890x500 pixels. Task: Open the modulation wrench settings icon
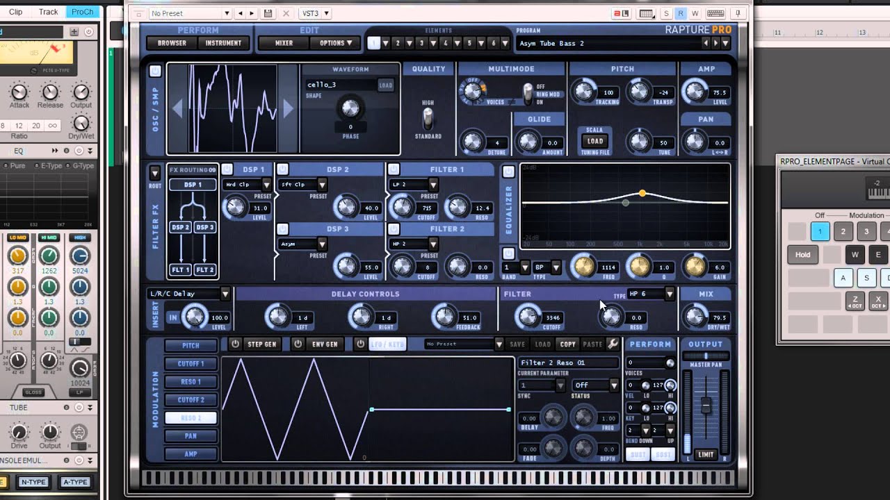[x=613, y=344]
